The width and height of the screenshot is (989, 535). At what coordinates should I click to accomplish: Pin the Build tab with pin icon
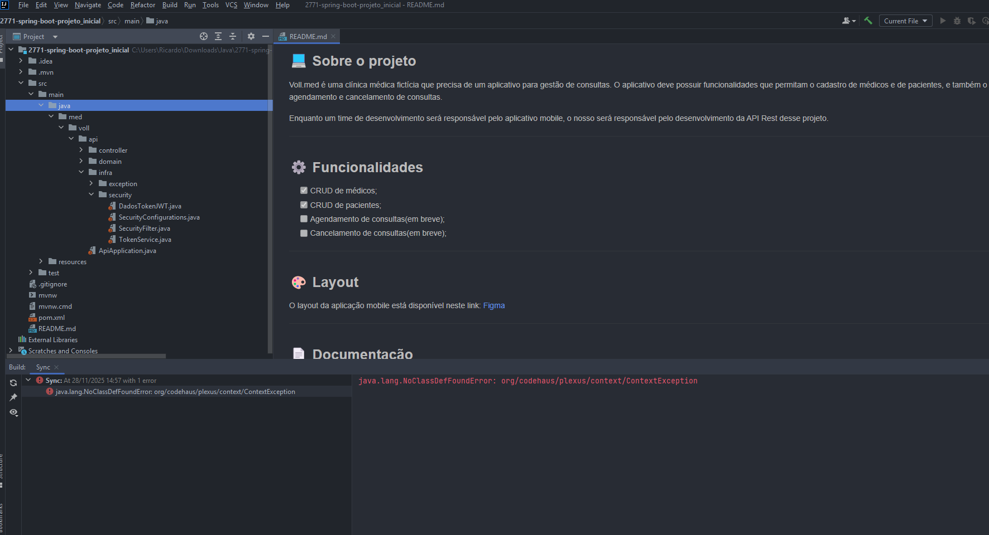(13, 397)
